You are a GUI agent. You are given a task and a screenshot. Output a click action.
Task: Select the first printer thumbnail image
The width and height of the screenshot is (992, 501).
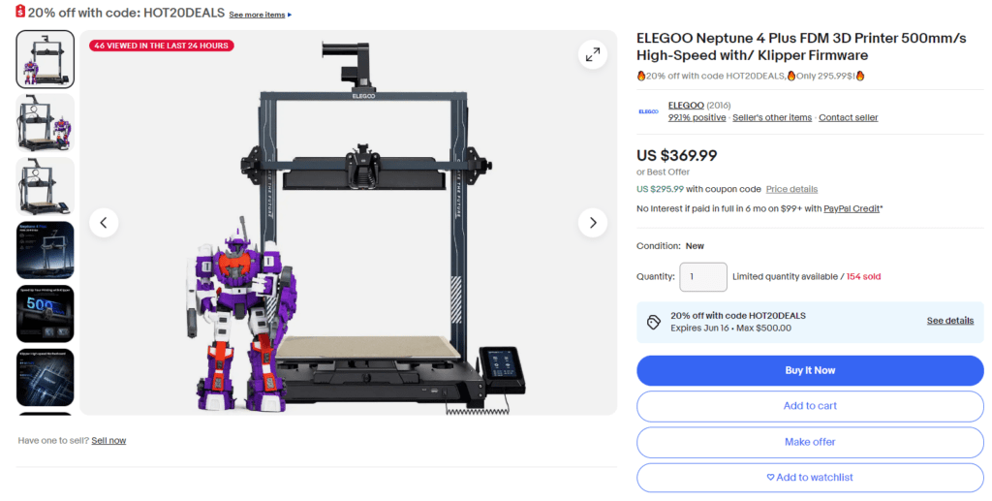[x=45, y=59]
